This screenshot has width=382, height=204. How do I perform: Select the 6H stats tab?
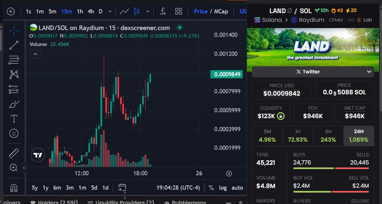point(328,136)
